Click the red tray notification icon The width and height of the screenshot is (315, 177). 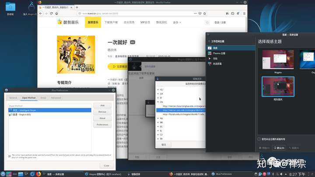264,174
